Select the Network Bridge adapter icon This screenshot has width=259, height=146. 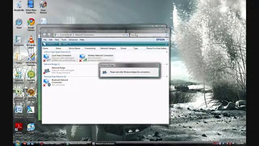[47, 71]
